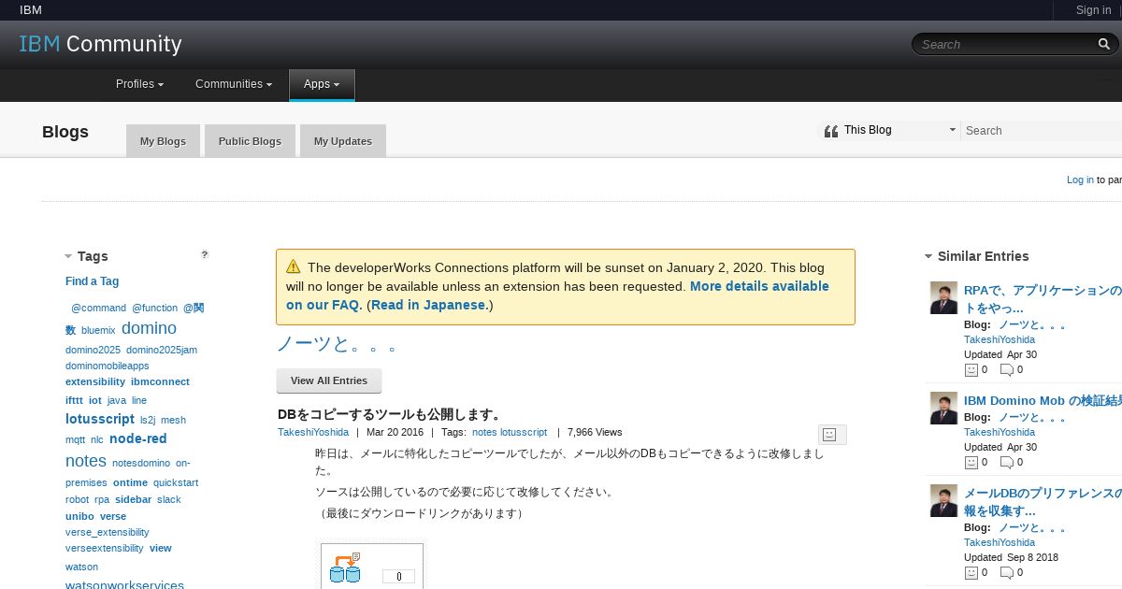Open the author avatar beside the RPA entry
This screenshot has height=589, width=1122.
943,298
